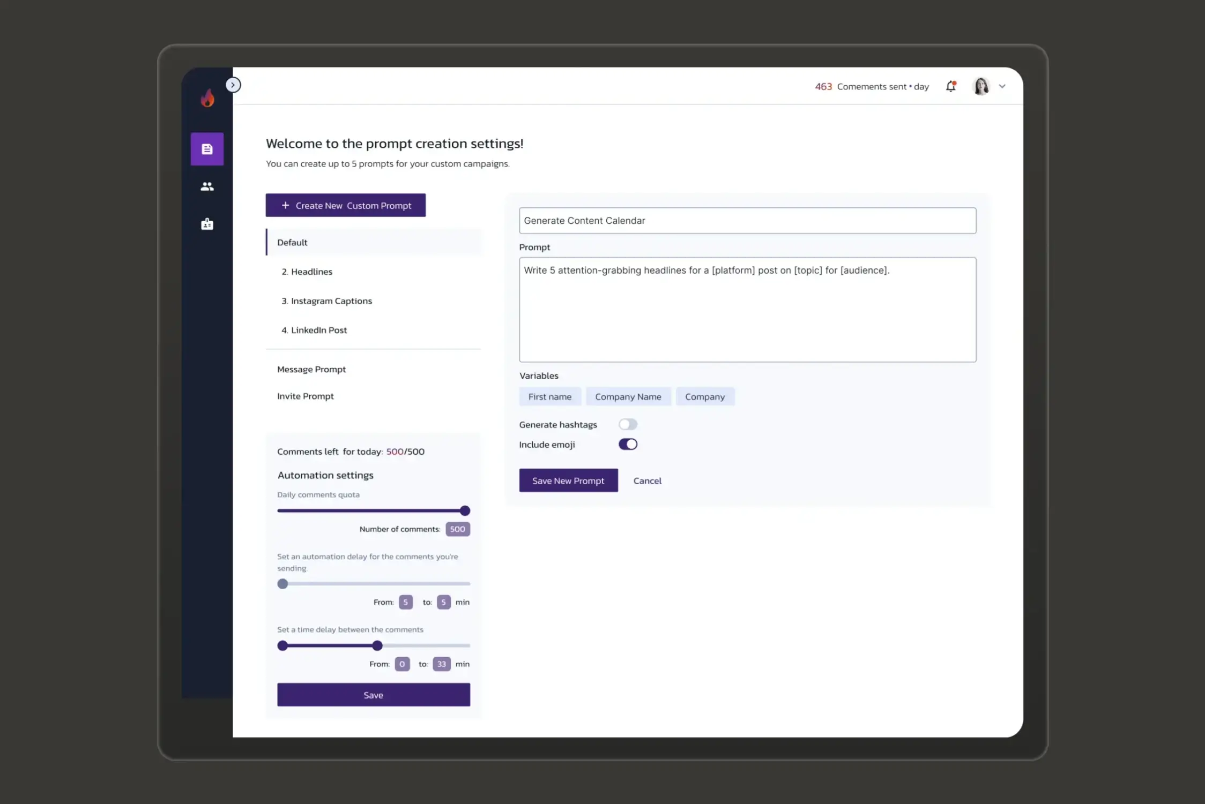Click inside the Prompt text area
The image size is (1205, 804).
click(747, 310)
